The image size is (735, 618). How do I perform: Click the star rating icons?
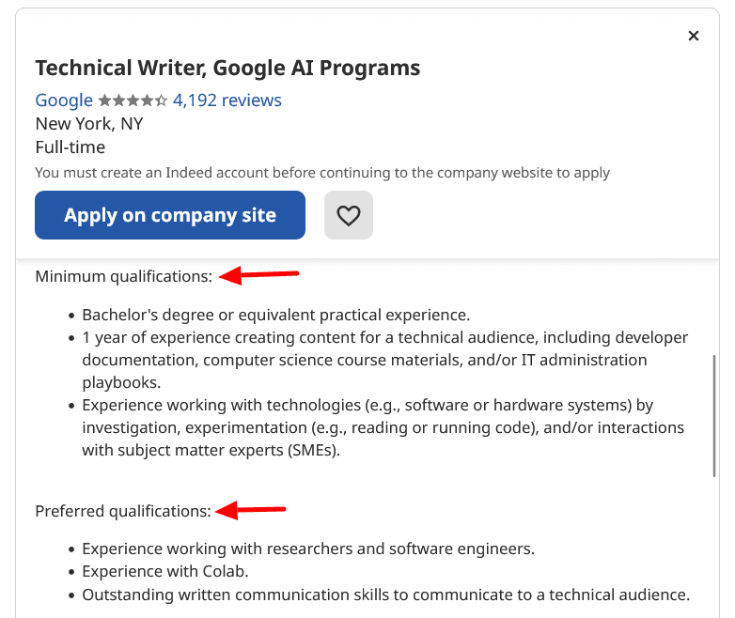click(133, 100)
